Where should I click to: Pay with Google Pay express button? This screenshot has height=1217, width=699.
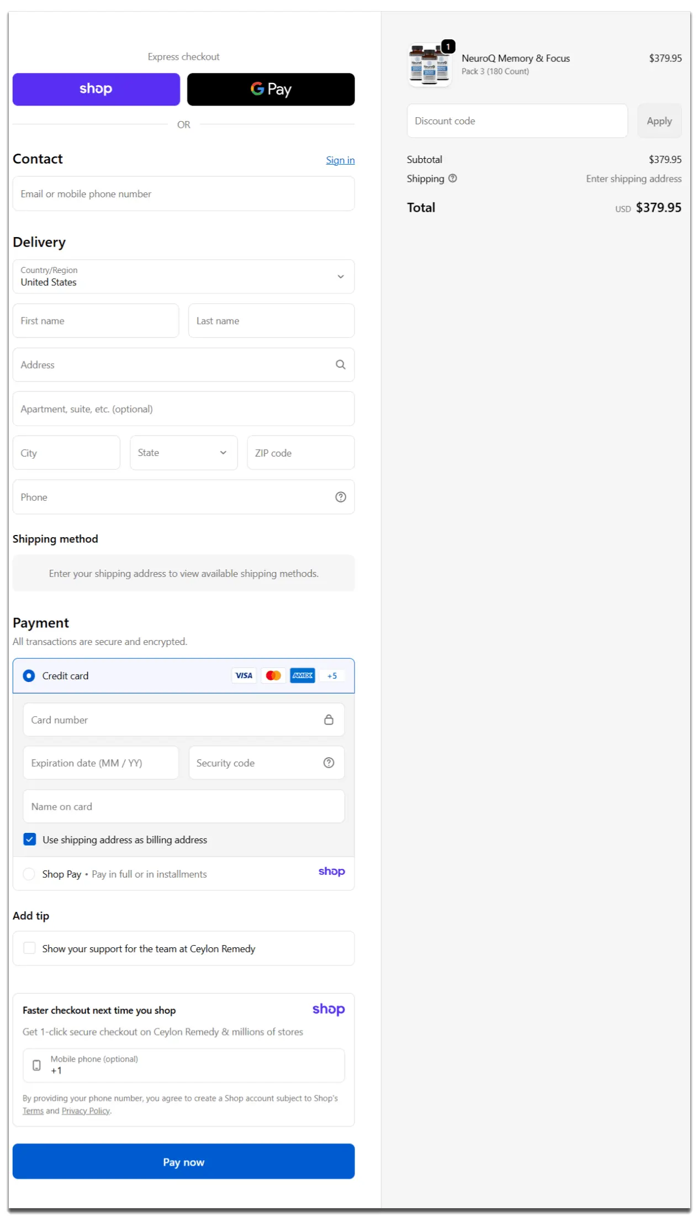[271, 89]
